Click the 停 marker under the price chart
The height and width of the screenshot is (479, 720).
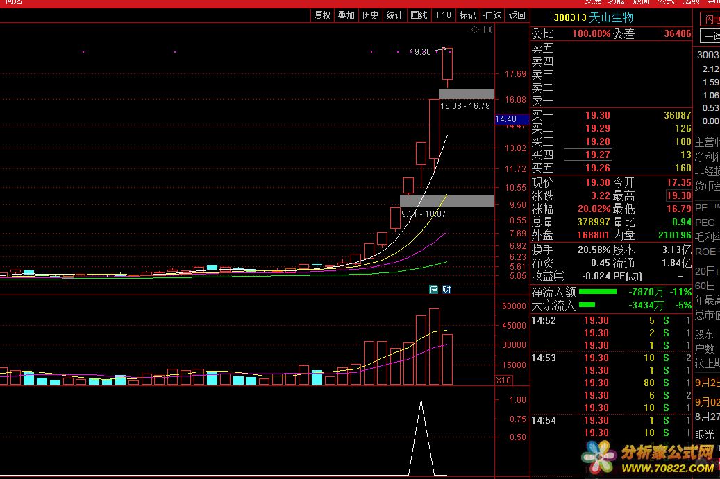click(x=433, y=289)
